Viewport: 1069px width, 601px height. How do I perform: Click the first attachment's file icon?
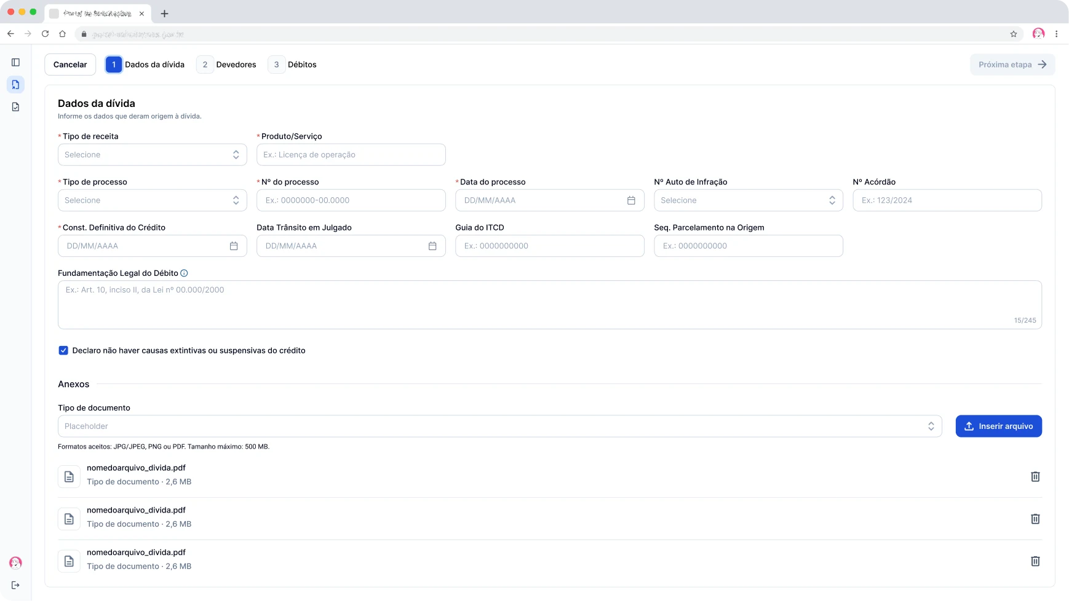point(69,476)
